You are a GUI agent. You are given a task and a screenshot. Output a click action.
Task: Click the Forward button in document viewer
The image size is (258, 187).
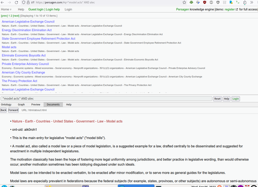13,110
